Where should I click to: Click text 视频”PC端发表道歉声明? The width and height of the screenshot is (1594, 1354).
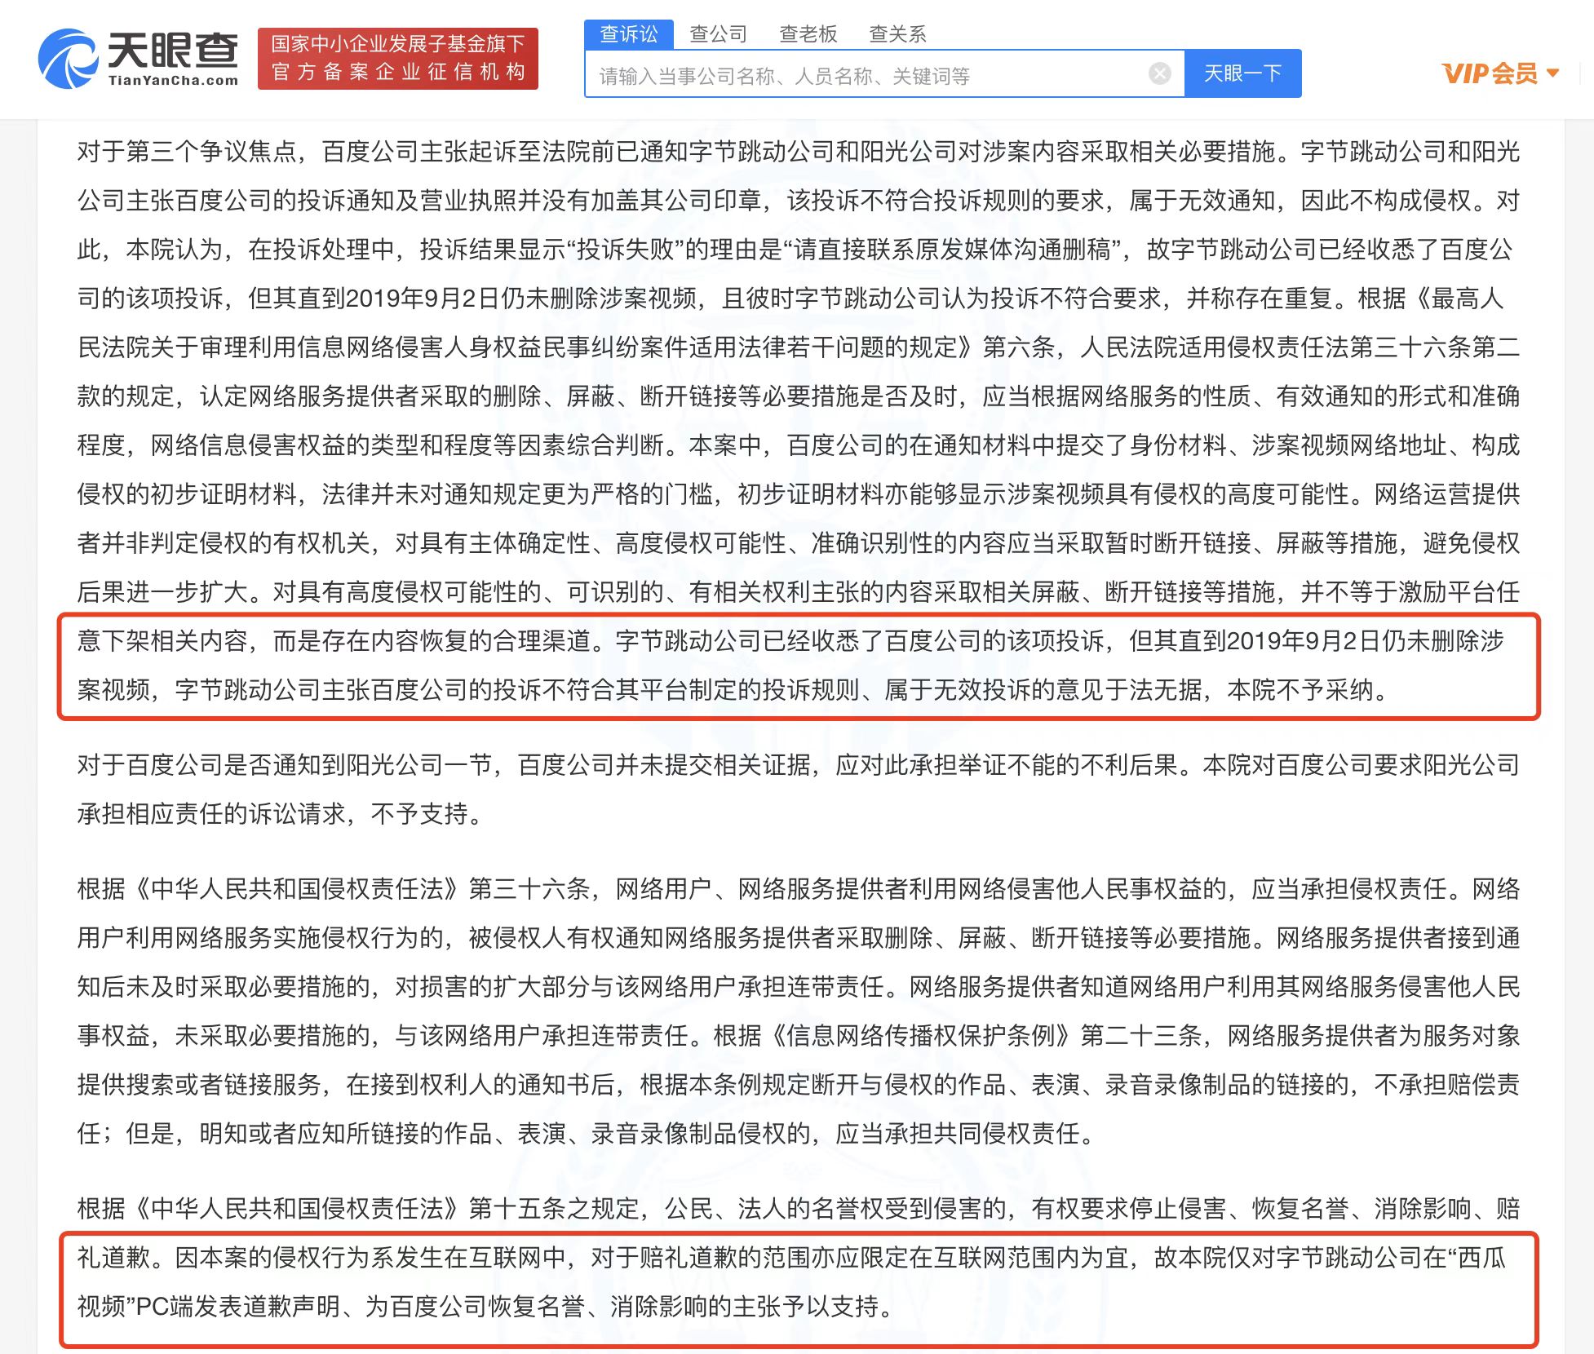point(208,1307)
